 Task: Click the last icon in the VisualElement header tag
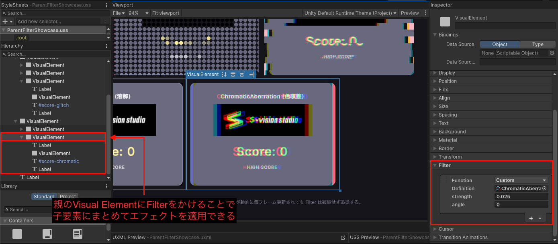(x=251, y=75)
